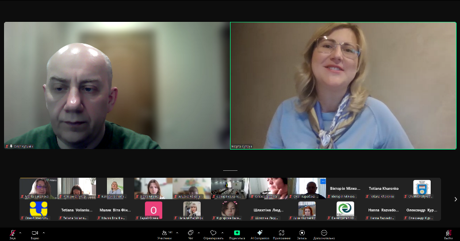
Task: Select the red-haired woman's avatar tile
Action: (x=307, y=210)
